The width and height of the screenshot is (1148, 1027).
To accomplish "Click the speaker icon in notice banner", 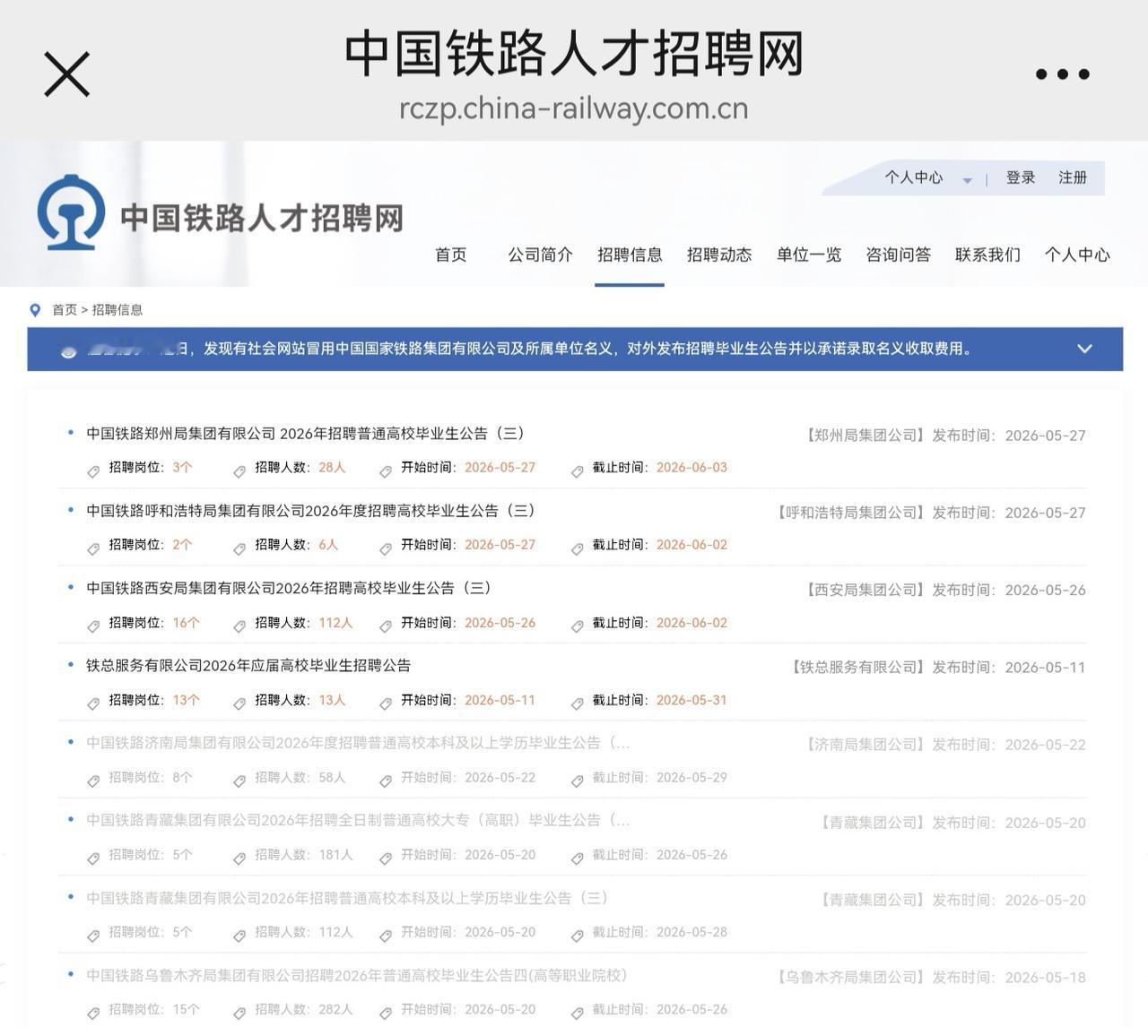I will point(68,351).
